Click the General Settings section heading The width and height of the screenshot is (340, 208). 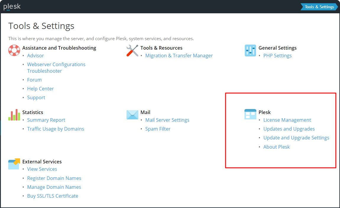pos(278,48)
